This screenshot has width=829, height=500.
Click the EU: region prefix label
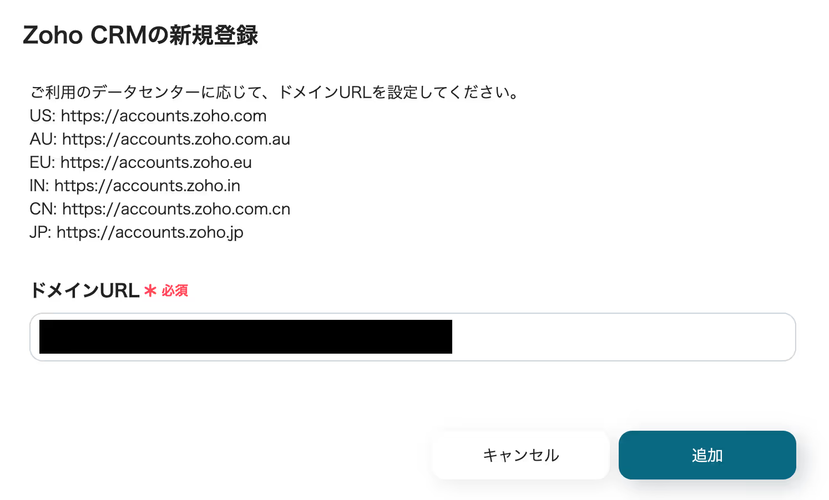click(x=43, y=162)
